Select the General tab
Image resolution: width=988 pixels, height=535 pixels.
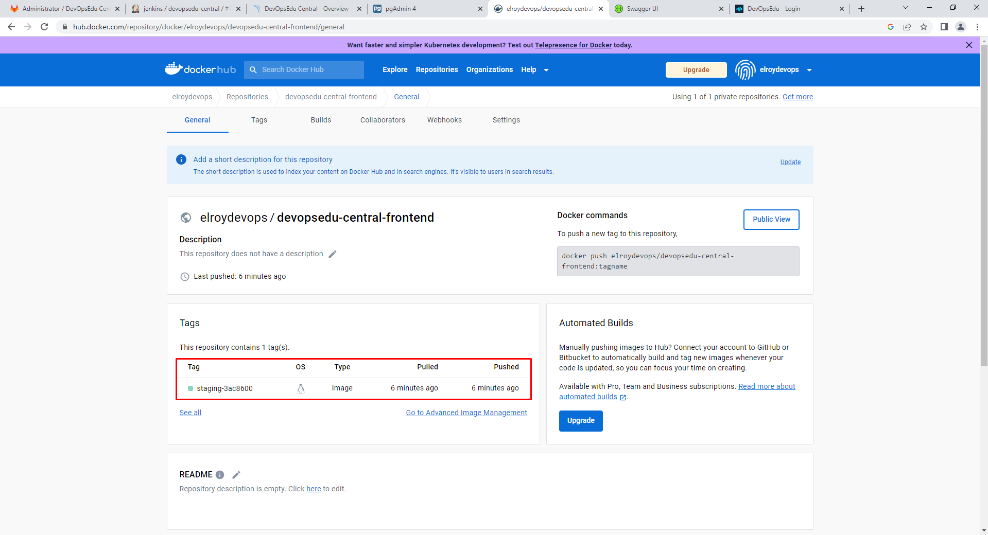pos(197,120)
